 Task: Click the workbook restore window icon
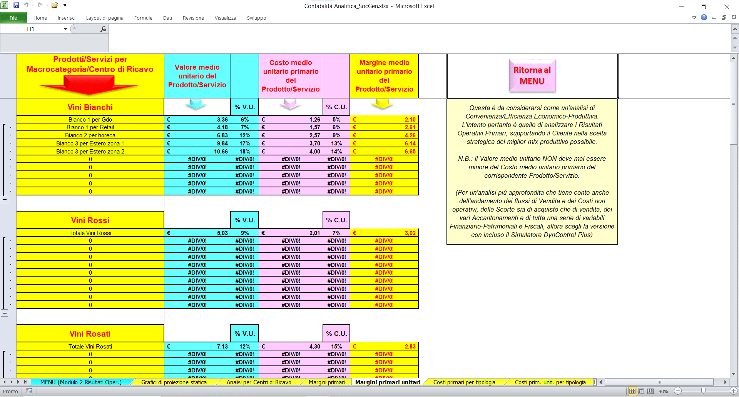point(724,18)
